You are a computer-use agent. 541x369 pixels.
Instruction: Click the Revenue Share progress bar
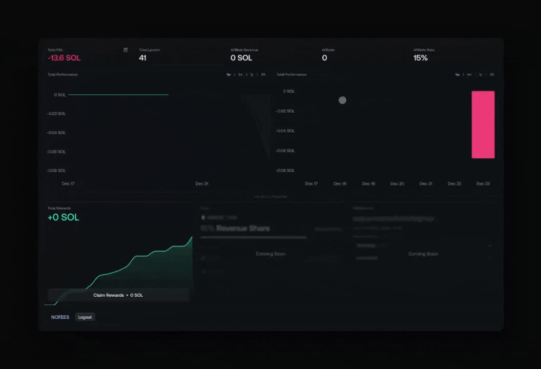[x=253, y=237]
